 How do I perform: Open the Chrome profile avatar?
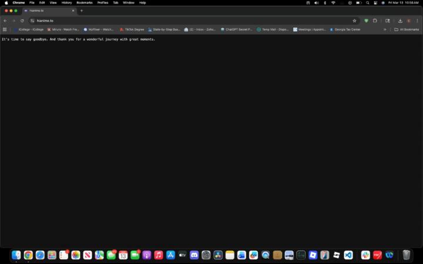pos(409,21)
